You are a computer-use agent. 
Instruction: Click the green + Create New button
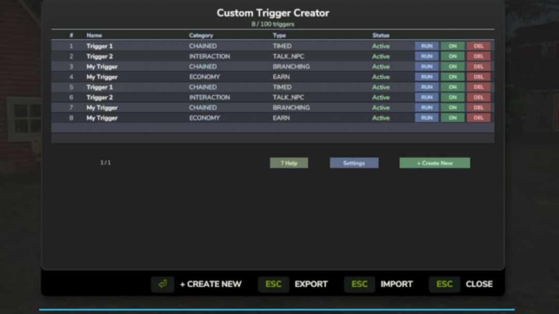click(x=434, y=162)
